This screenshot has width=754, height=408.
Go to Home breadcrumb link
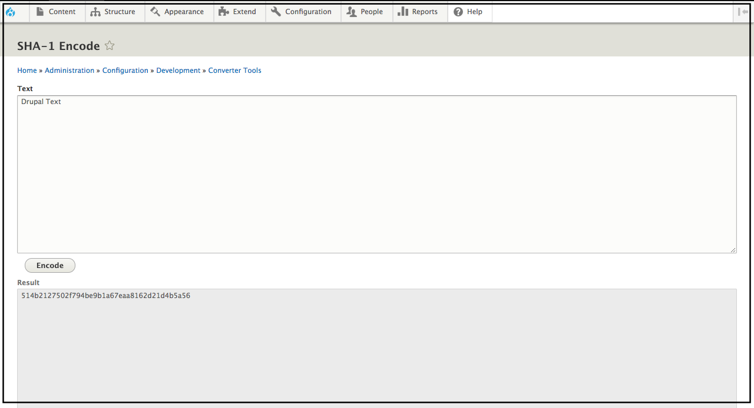[27, 71]
